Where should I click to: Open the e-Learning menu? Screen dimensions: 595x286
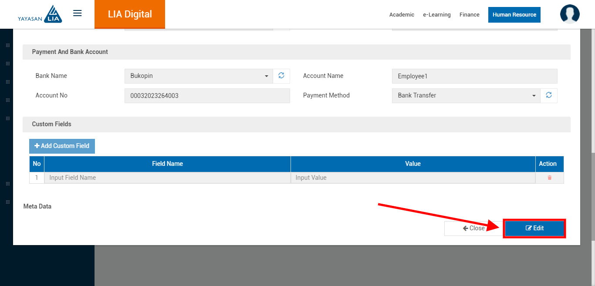(436, 15)
